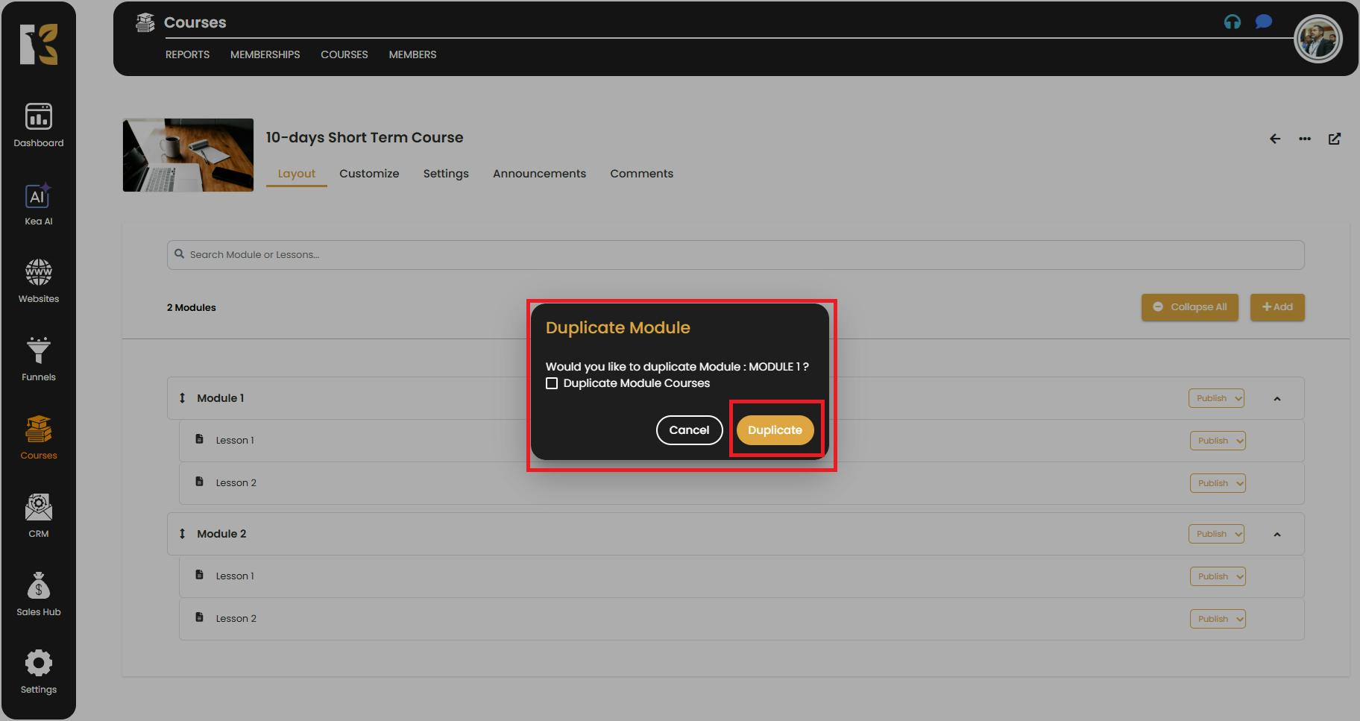Viewport: 1360px width, 721px height.
Task: Open the Funnels section
Action: [38, 359]
